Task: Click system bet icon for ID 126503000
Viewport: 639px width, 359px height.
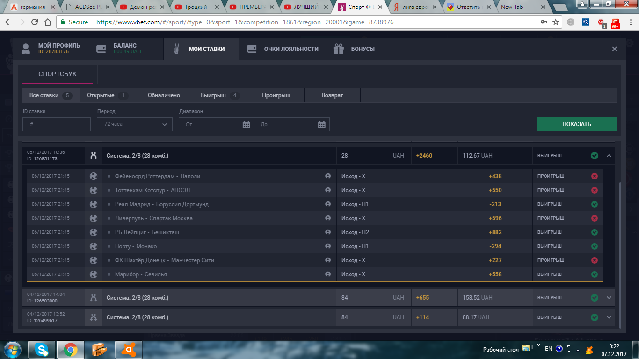Action: (94, 298)
